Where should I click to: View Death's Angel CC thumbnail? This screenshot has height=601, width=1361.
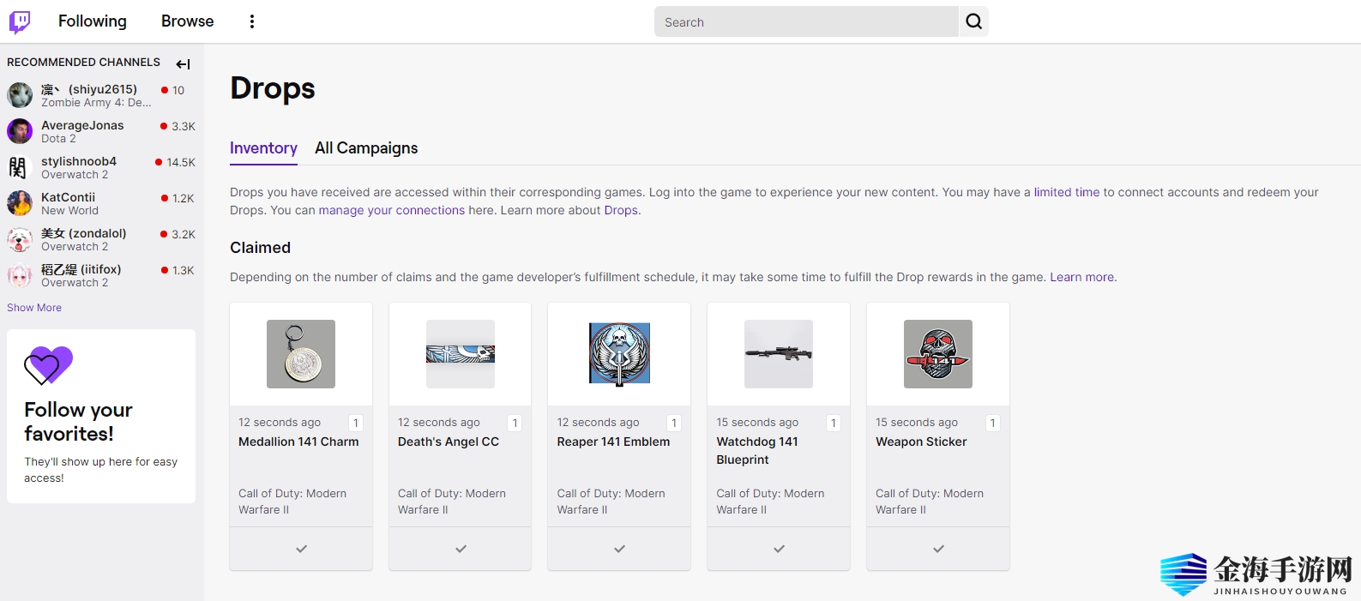click(461, 354)
